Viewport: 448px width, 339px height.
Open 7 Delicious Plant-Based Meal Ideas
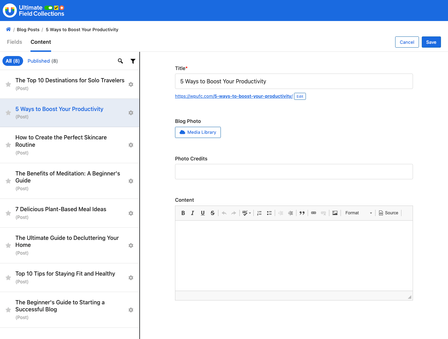[61, 209]
